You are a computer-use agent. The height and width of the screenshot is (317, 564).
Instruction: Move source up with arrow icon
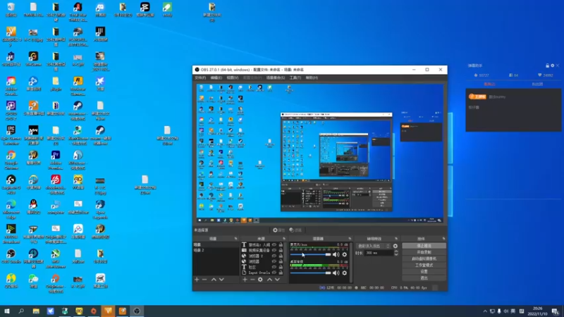[x=269, y=279]
